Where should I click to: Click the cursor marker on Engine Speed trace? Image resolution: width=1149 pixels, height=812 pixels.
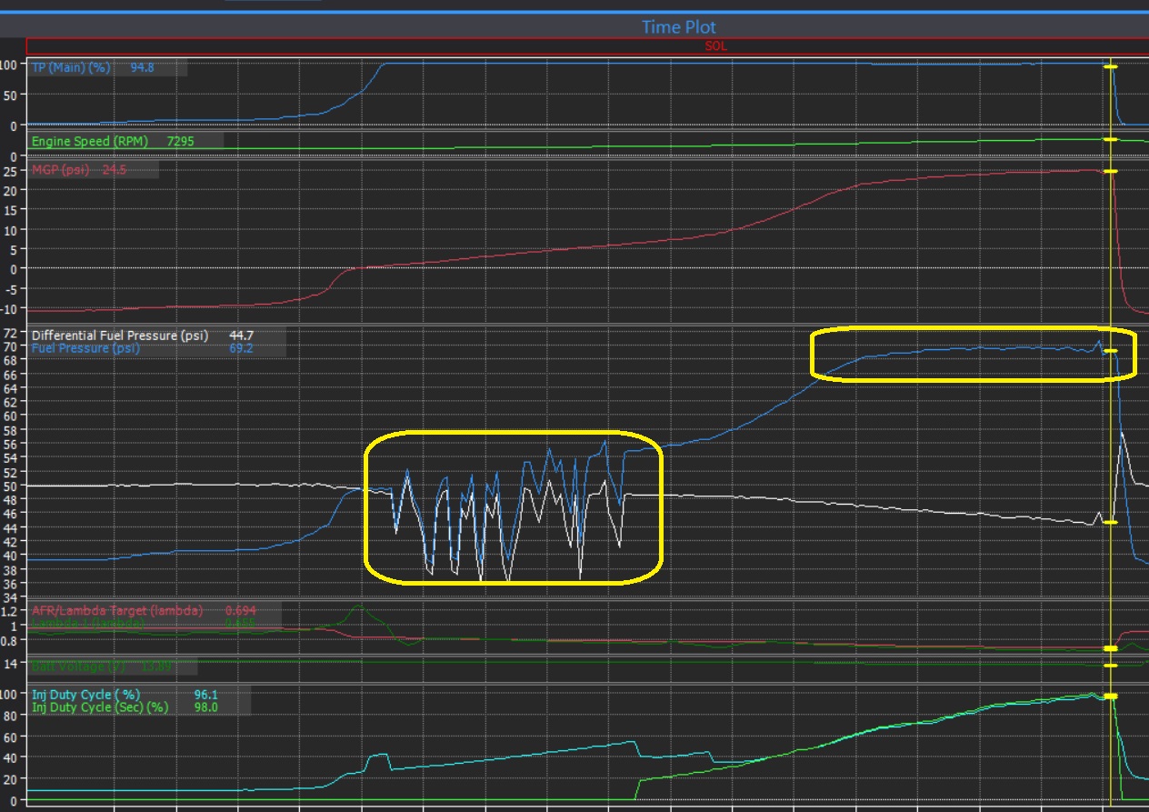tap(1110, 139)
